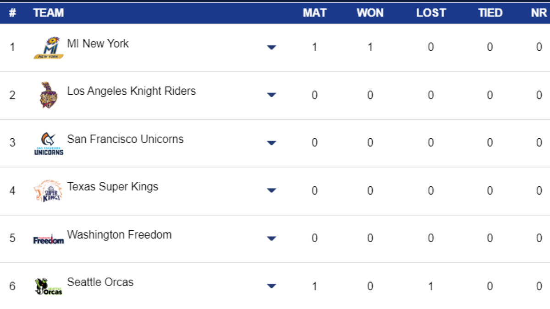Open the Texas Super Kings dropdown arrow
Screen dimensions: 550x309
click(x=271, y=190)
